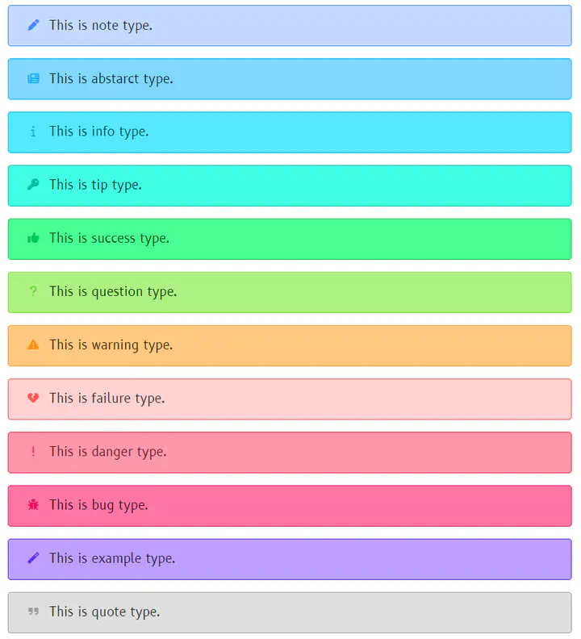The image size is (581, 639).
Task: Click the "This is danger type." text
Action: click(107, 451)
